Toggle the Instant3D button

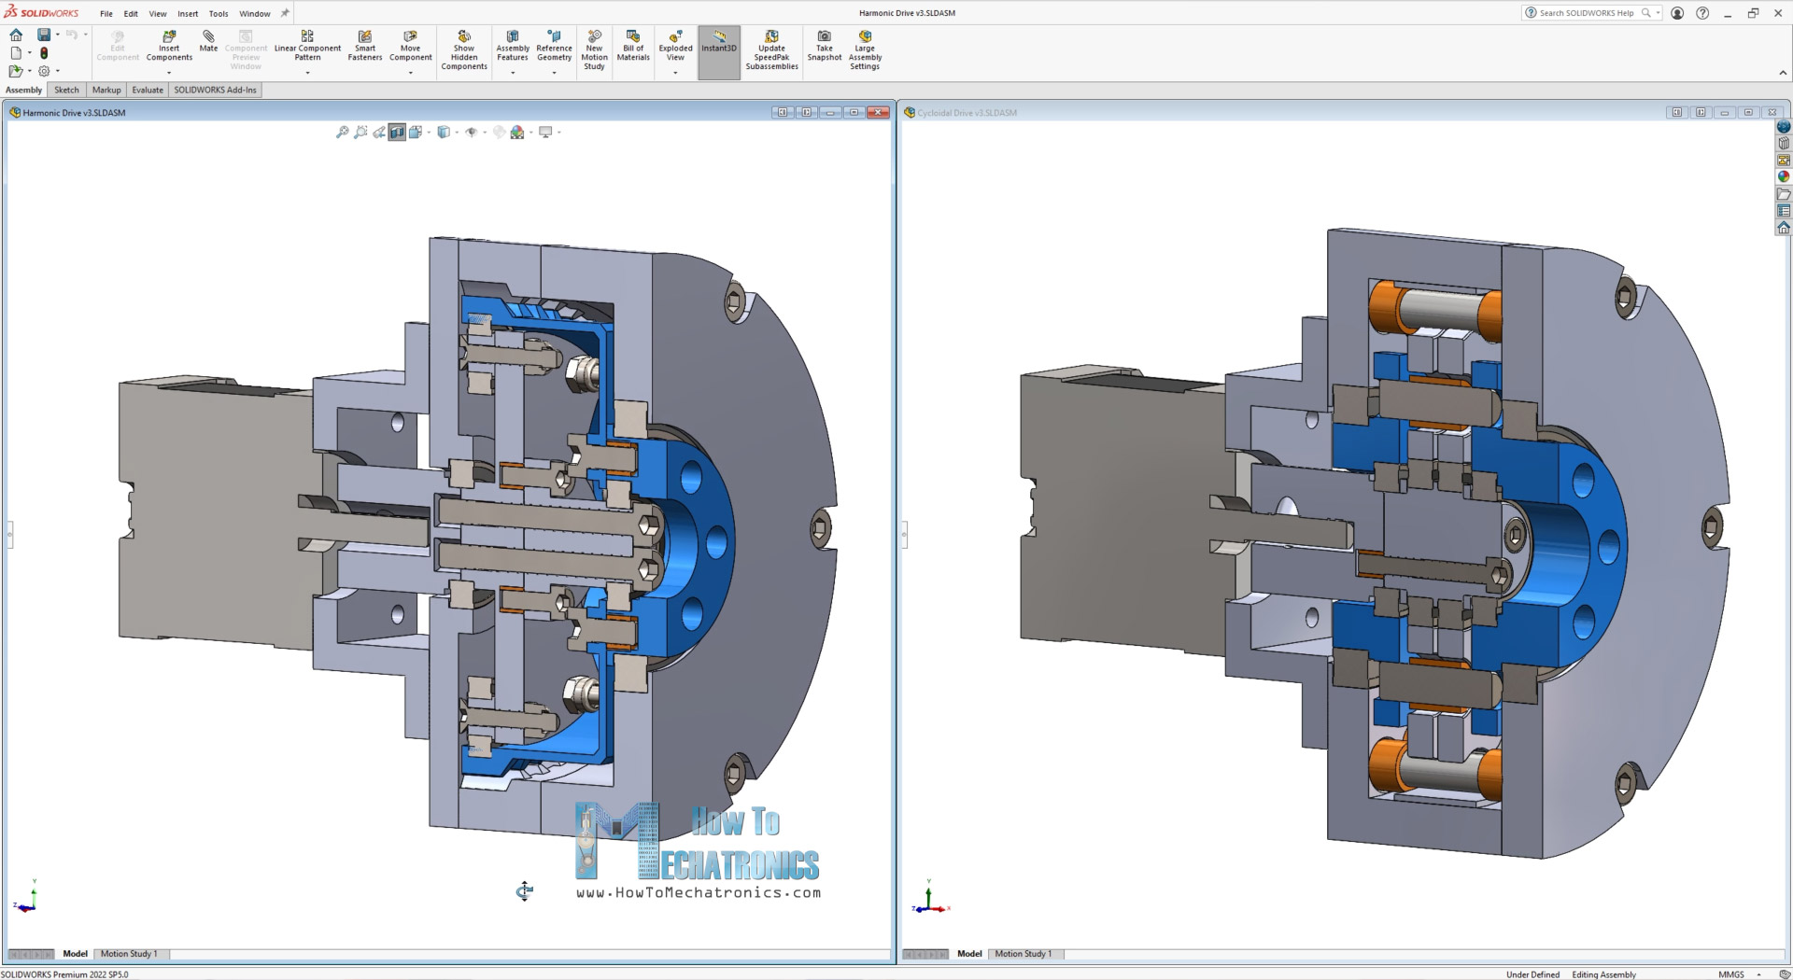coord(719,43)
